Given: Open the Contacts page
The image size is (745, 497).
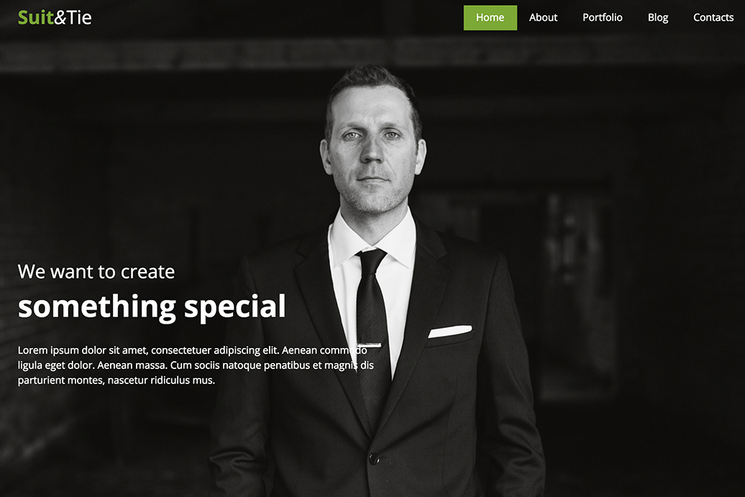Looking at the screenshot, I should [713, 17].
